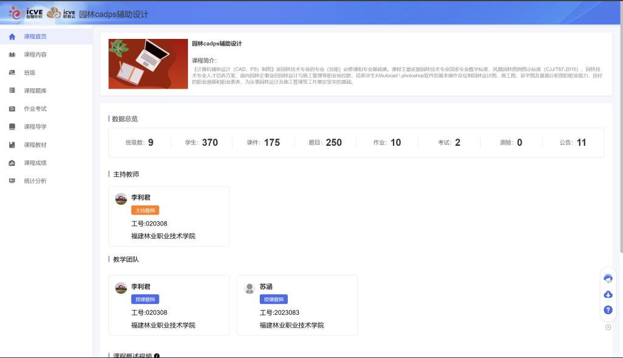Click 苏涵's avatar in 教学团队

pos(249,287)
